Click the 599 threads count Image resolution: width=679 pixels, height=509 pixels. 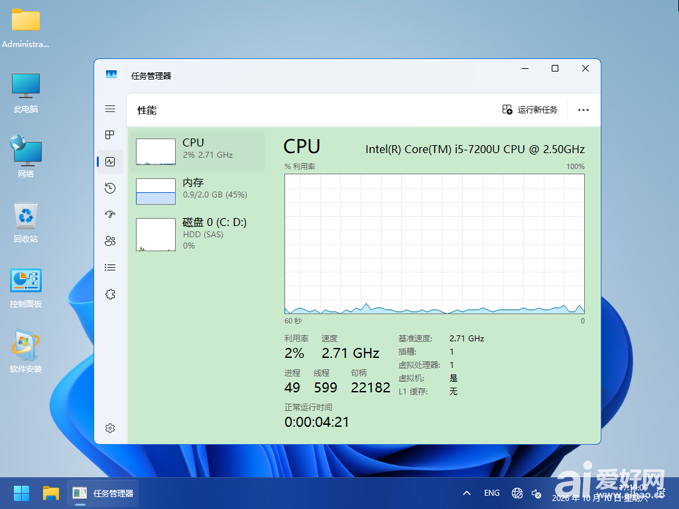point(326,387)
